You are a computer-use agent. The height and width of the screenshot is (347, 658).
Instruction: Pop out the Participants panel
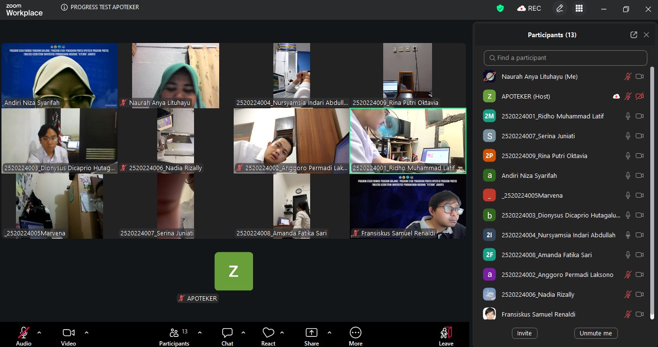pos(634,35)
